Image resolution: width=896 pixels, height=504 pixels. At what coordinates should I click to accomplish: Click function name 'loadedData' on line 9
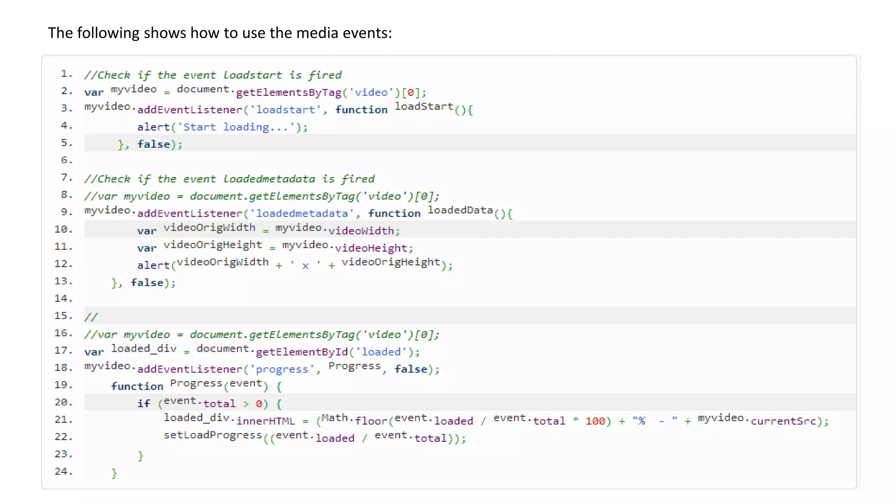460,210
